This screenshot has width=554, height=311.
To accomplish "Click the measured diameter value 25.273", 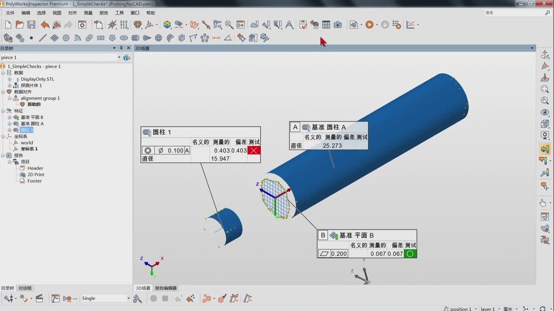I will [332, 146].
